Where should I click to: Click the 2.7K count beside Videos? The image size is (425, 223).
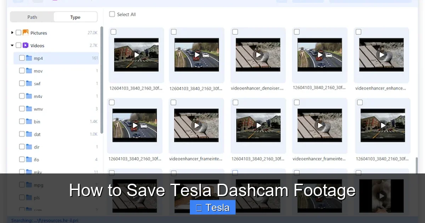(93, 45)
